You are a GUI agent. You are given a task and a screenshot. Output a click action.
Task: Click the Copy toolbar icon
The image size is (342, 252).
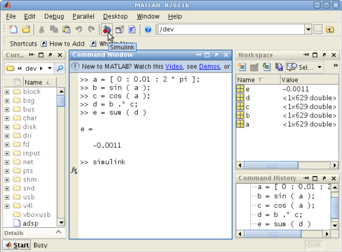coord(54,29)
